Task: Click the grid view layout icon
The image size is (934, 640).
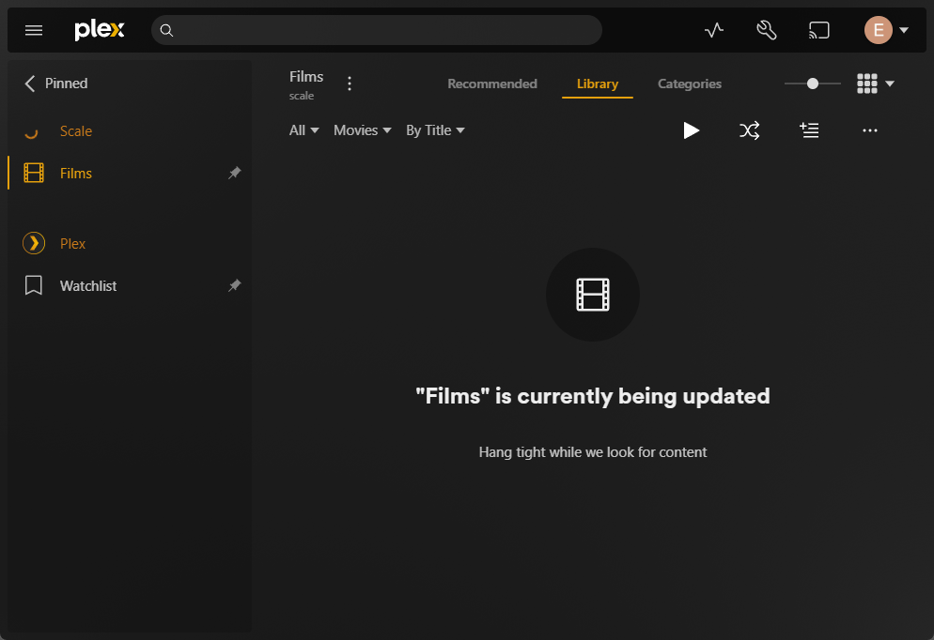Action: (866, 84)
